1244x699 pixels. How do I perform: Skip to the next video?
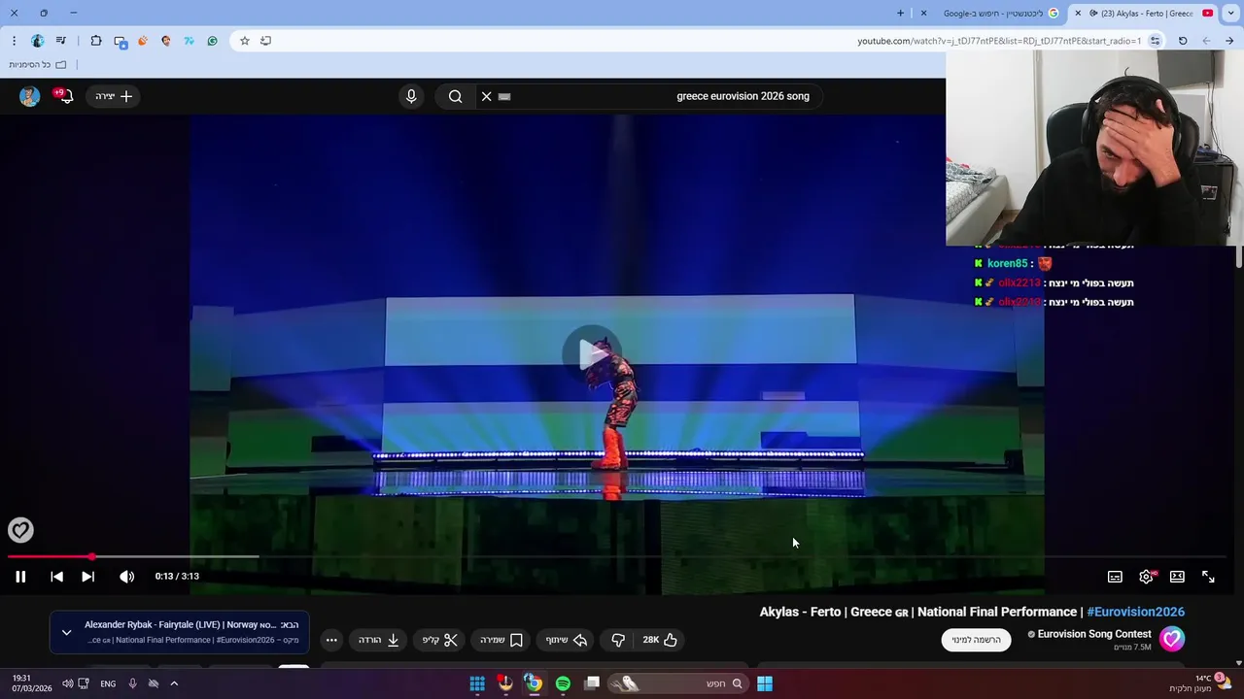click(87, 577)
